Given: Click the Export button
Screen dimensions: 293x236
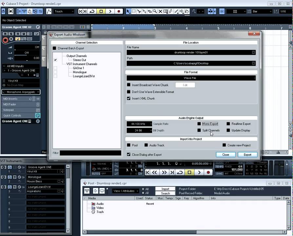Looking at the screenshot, I should coord(247,155).
